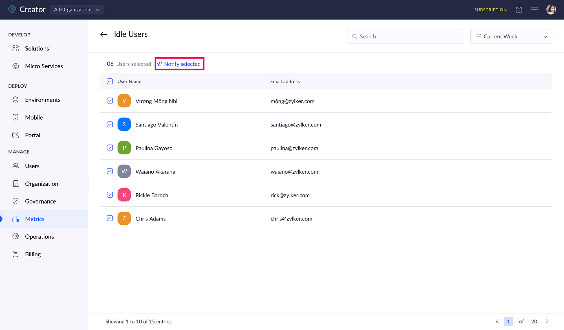Open the Current Week date filter
This screenshot has width=564, height=330.
click(x=511, y=36)
